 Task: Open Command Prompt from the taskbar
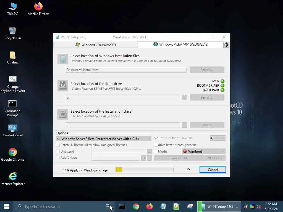122,206
